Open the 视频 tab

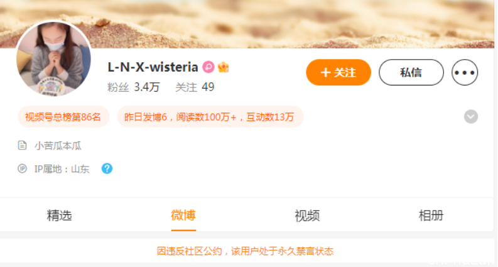click(307, 215)
